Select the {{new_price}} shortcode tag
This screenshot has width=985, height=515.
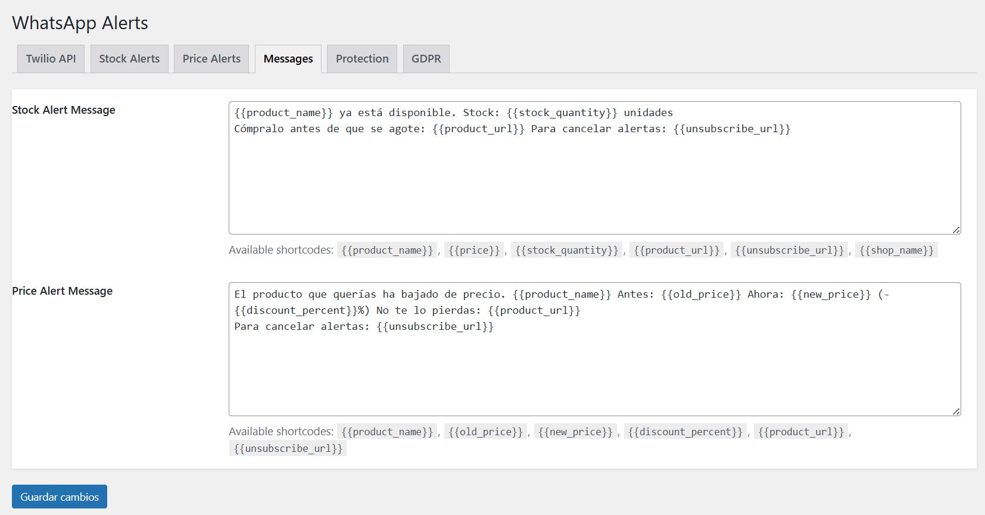(575, 432)
